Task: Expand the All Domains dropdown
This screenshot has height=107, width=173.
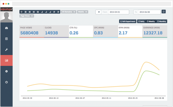Action: tap(69, 12)
